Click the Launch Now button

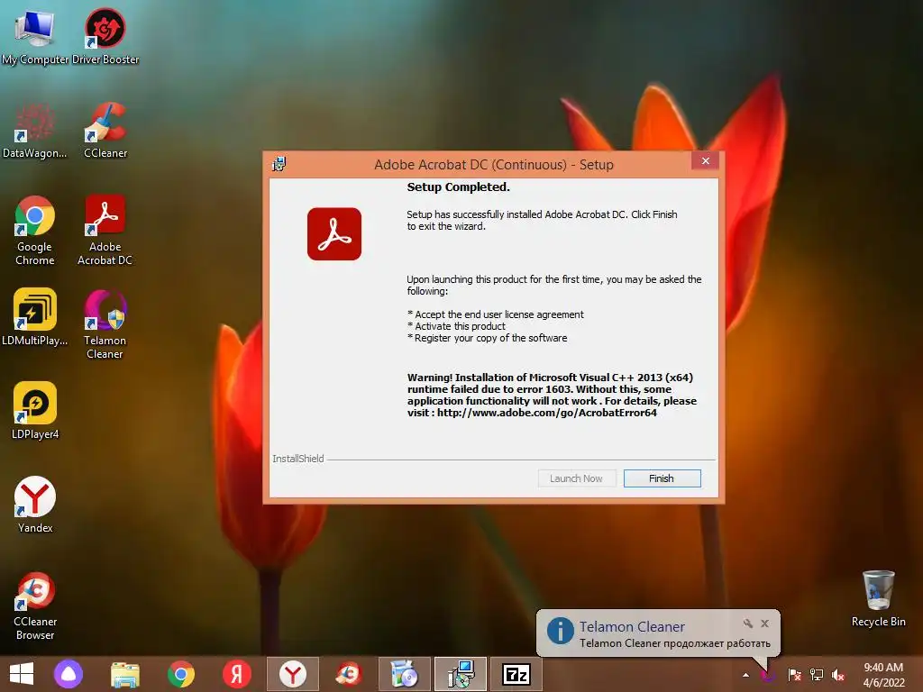point(577,478)
